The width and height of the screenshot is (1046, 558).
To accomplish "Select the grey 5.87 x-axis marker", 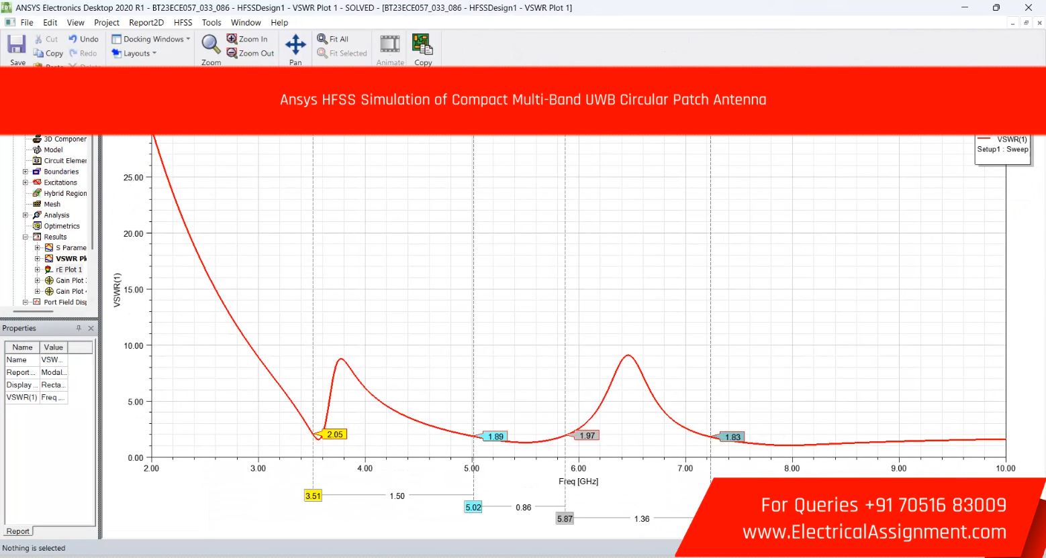I will (x=565, y=518).
